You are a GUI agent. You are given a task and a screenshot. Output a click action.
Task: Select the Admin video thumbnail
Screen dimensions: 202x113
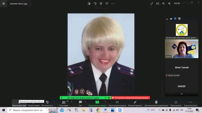tap(182, 49)
